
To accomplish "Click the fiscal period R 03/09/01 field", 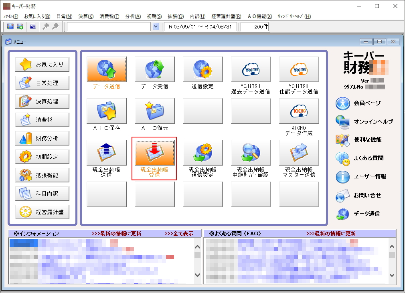I will coord(200,26).
